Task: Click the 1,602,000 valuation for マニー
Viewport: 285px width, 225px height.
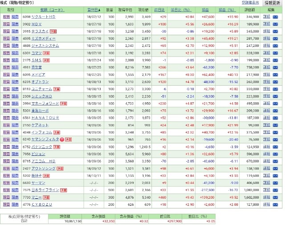Action: (x=252, y=197)
